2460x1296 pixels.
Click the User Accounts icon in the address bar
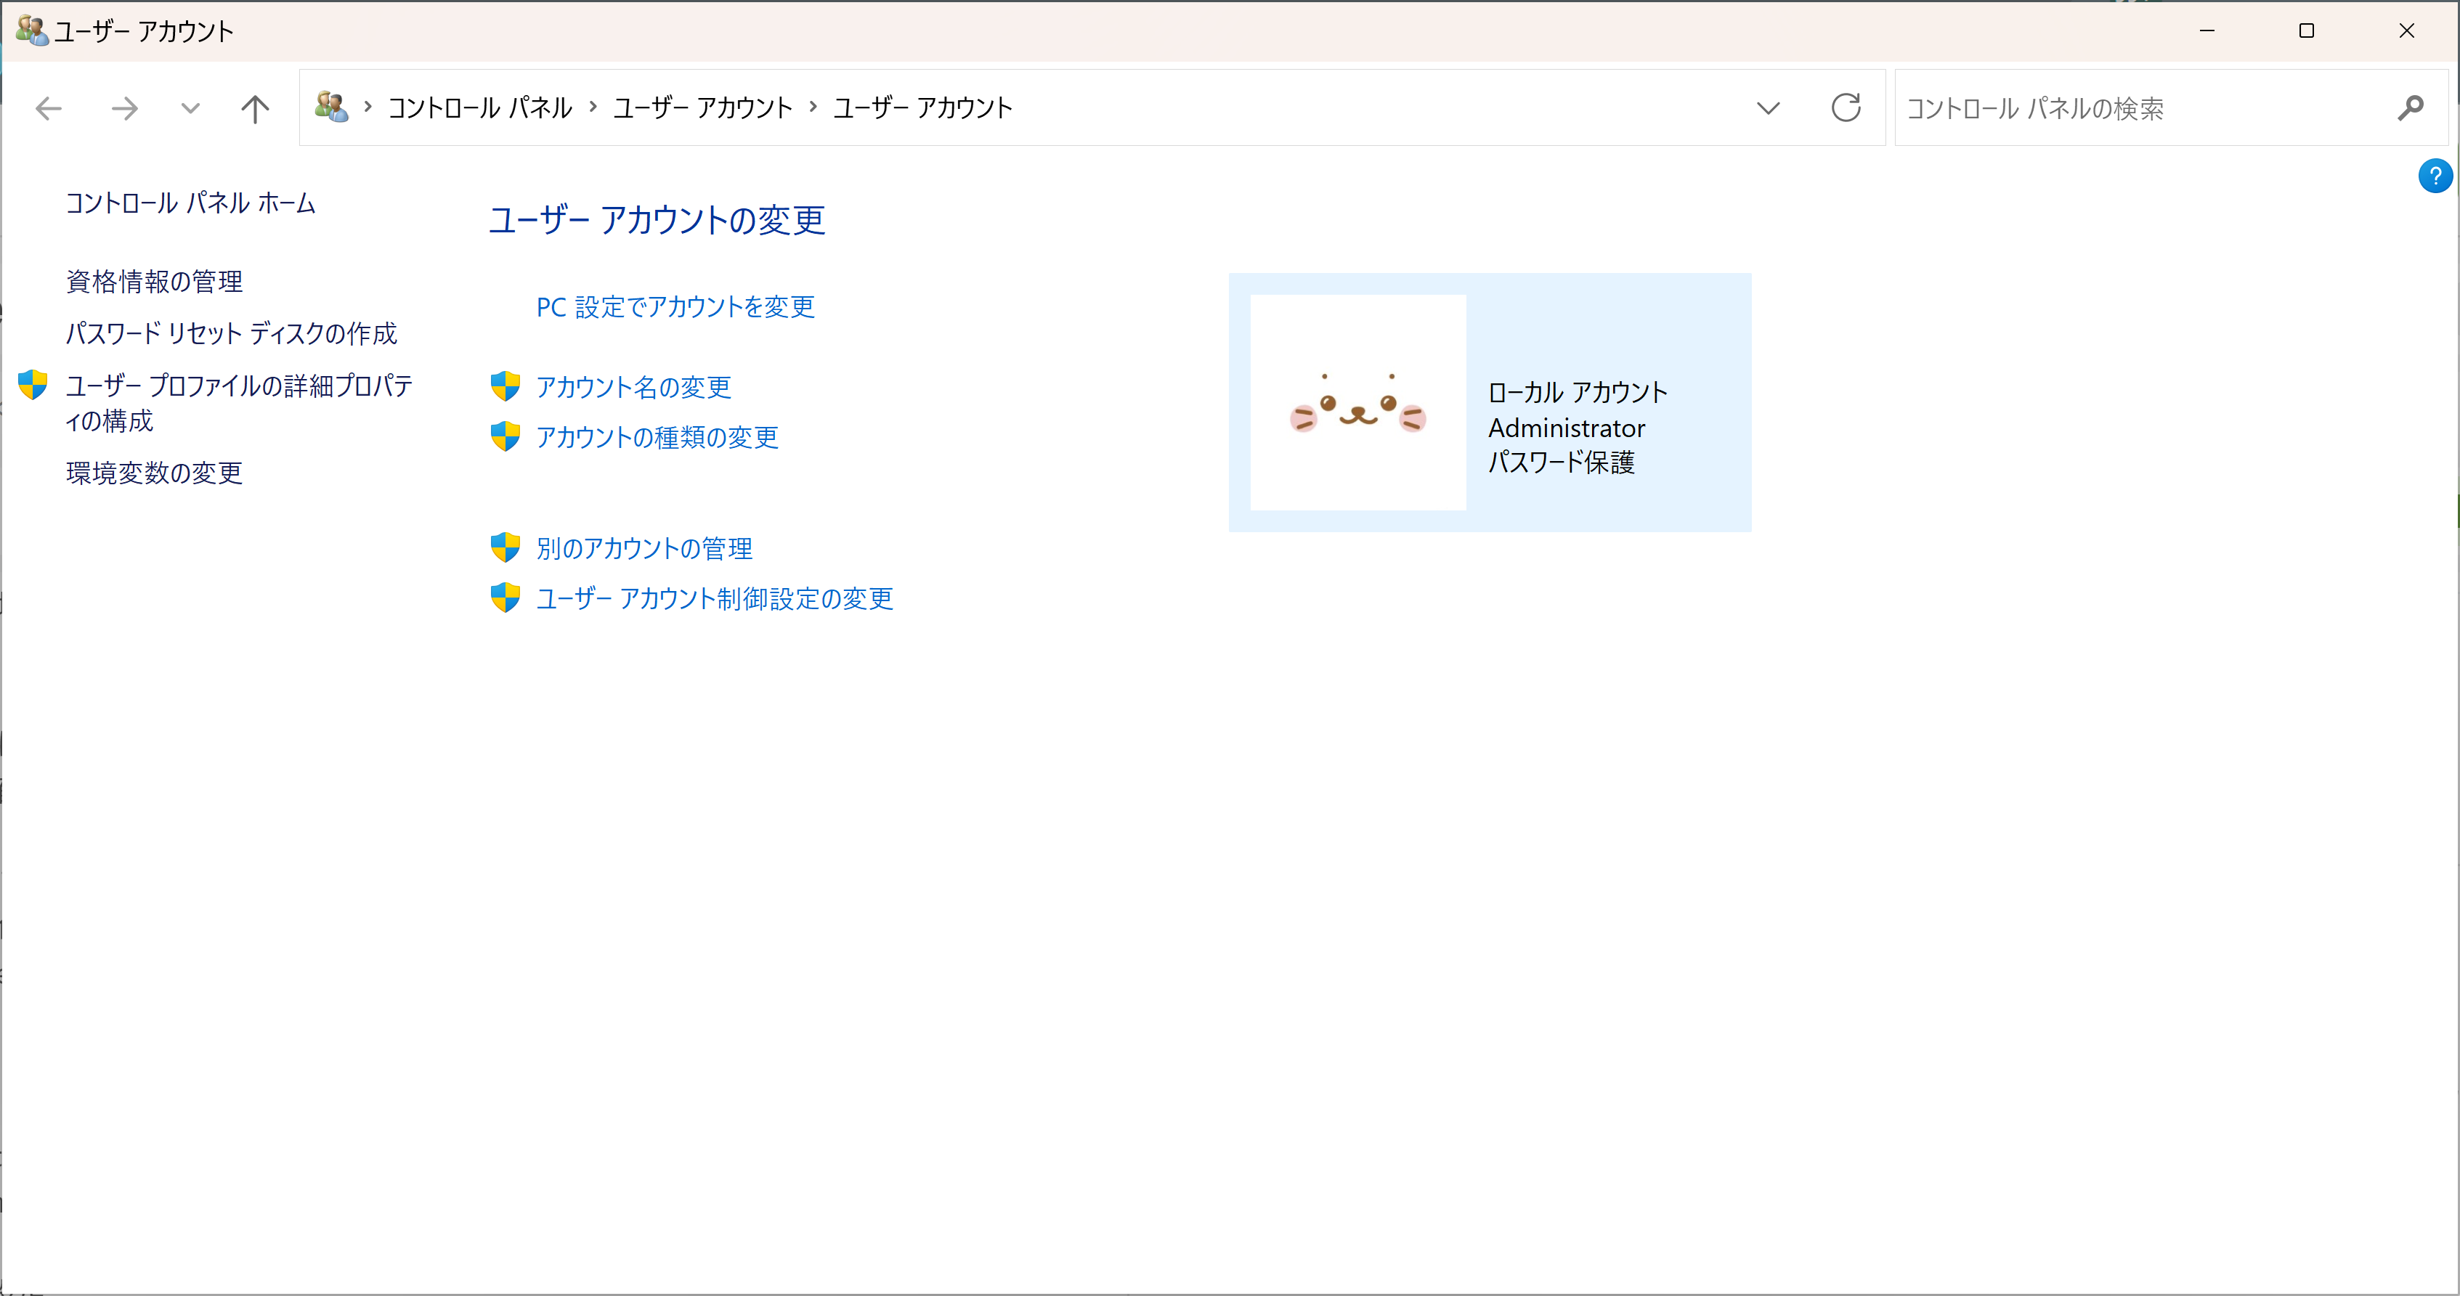[x=331, y=107]
